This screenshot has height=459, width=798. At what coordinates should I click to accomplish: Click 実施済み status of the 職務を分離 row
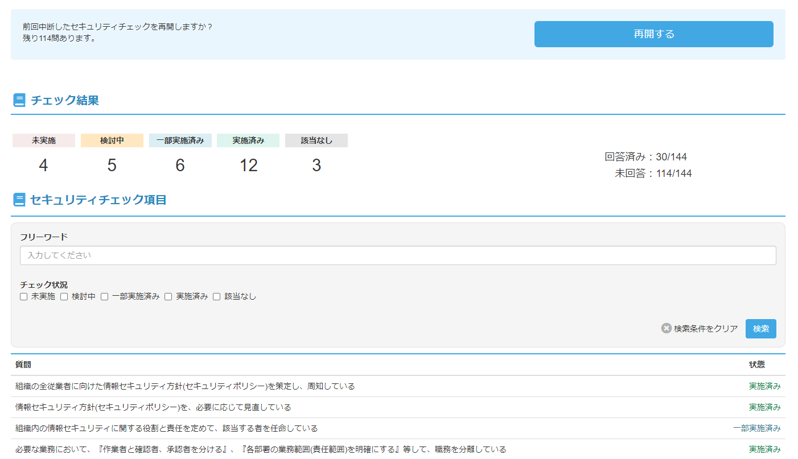pos(765,449)
